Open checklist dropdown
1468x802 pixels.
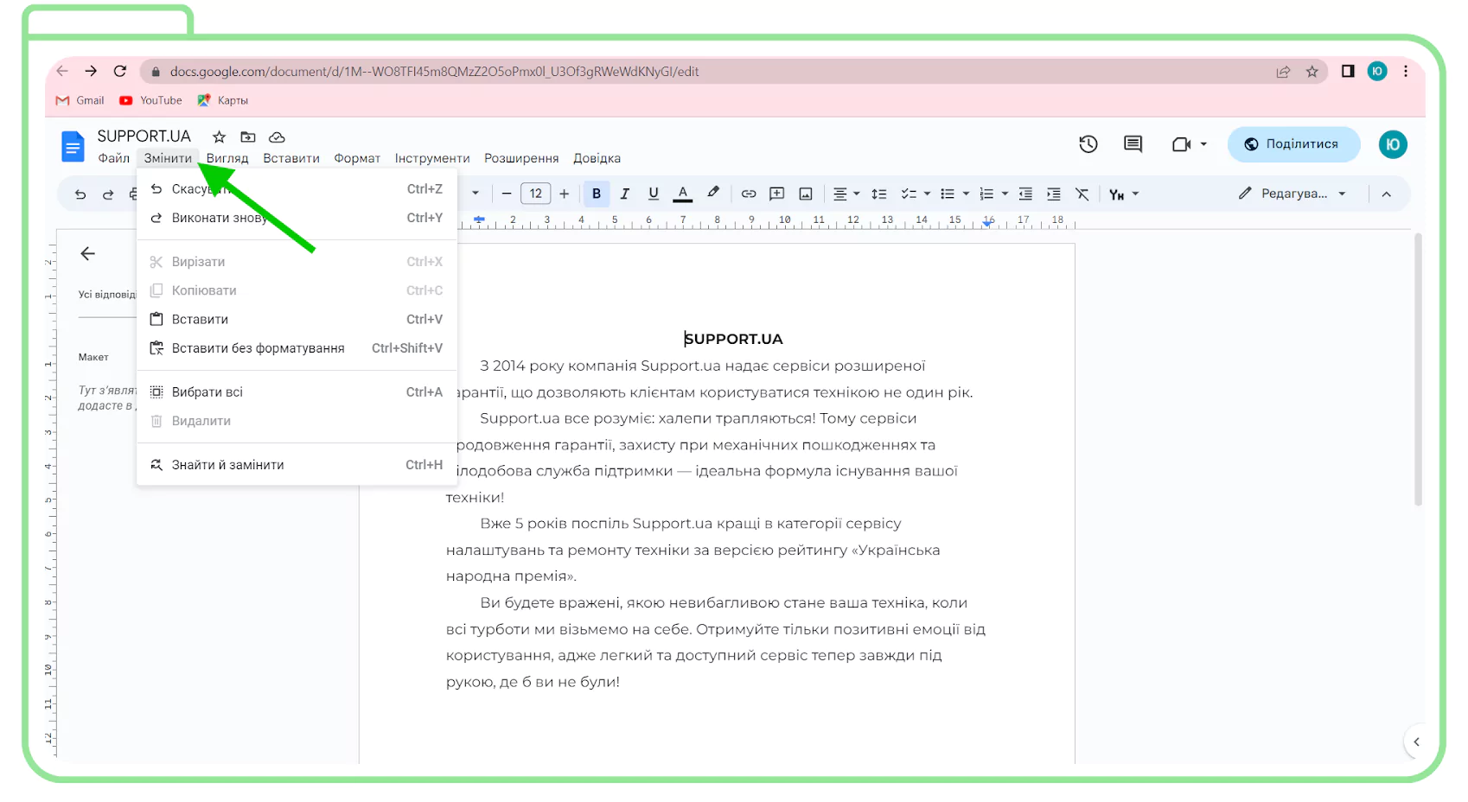point(916,194)
